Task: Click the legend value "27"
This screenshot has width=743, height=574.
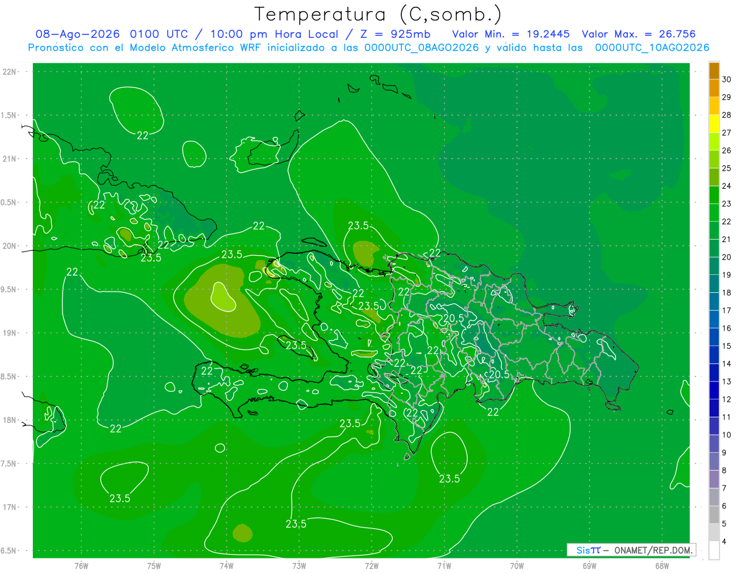Action: 727,133
